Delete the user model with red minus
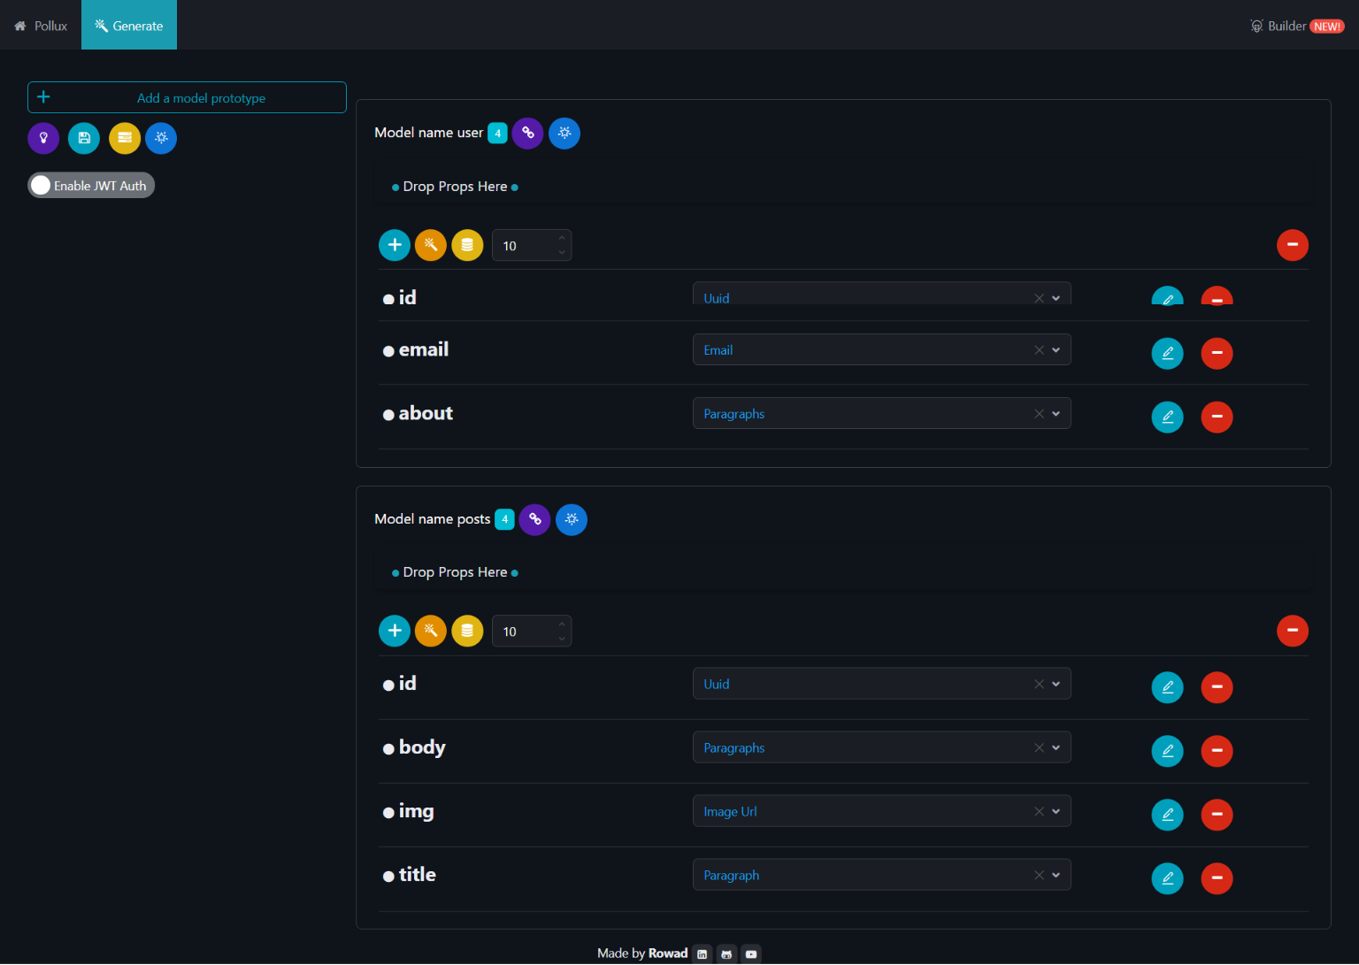The width and height of the screenshot is (1359, 965). [1293, 245]
